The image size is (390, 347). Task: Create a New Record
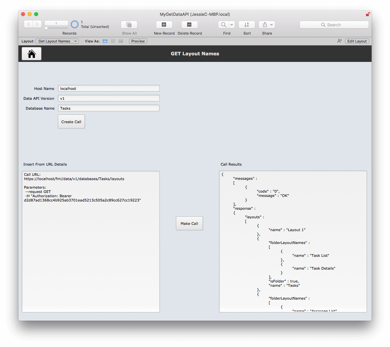pyautogui.click(x=164, y=24)
